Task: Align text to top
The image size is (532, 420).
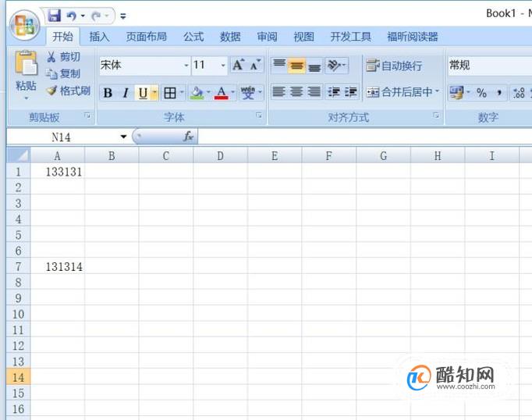Action: [x=279, y=66]
